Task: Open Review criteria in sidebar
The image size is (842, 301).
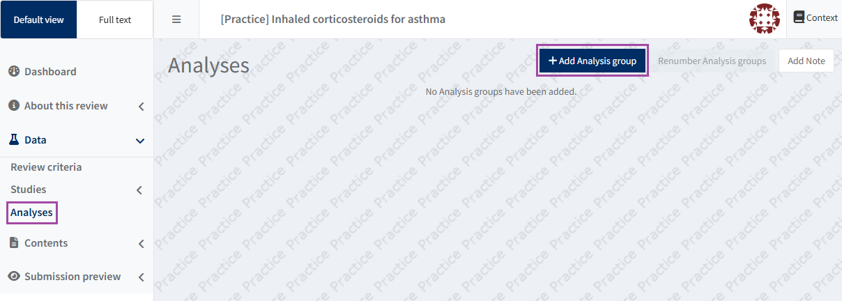Action: pyautogui.click(x=46, y=167)
